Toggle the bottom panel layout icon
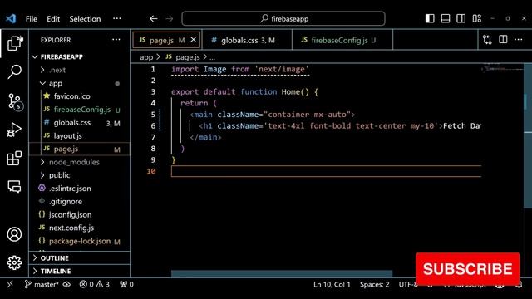Screen dimensions: 532x299 click(x=446, y=18)
